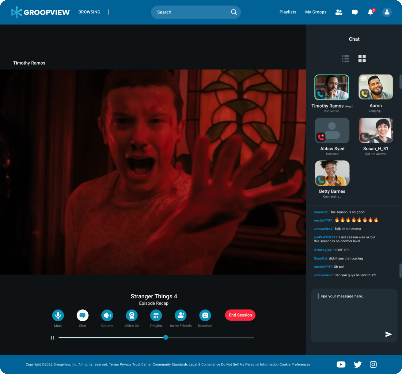Open the Playlist icon below video

tap(156, 315)
